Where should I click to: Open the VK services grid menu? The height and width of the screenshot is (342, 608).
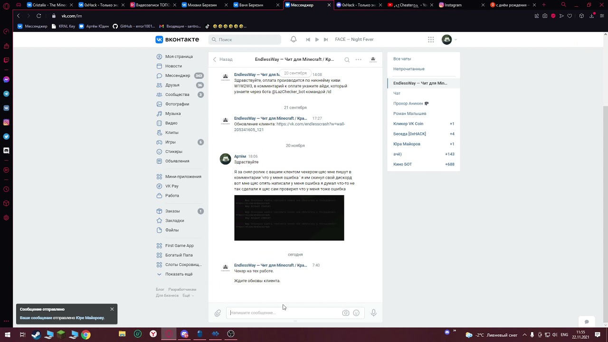point(431,39)
